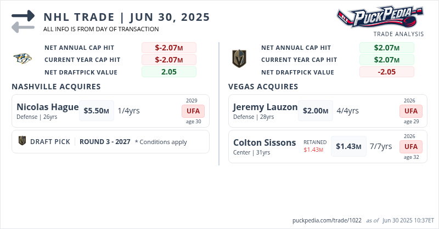Click the retained $1.43M salary text

[x=316, y=150]
